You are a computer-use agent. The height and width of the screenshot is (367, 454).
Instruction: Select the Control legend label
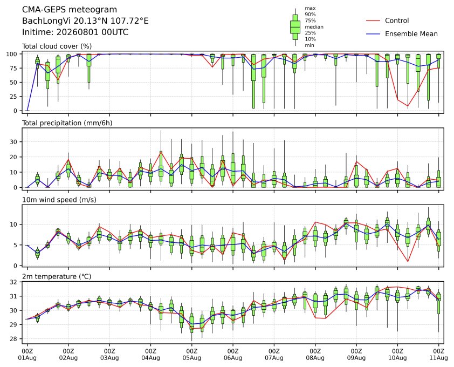(397, 21)
